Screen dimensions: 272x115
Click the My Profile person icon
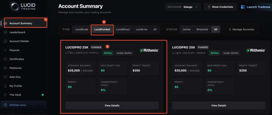tap(5, 86)
